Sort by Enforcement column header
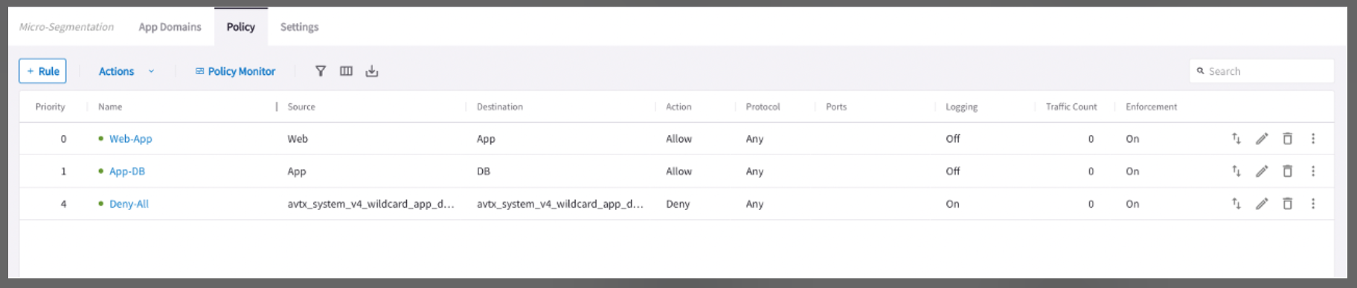The width and height of the screenshot is (1357, 288). pos(1151,107)
